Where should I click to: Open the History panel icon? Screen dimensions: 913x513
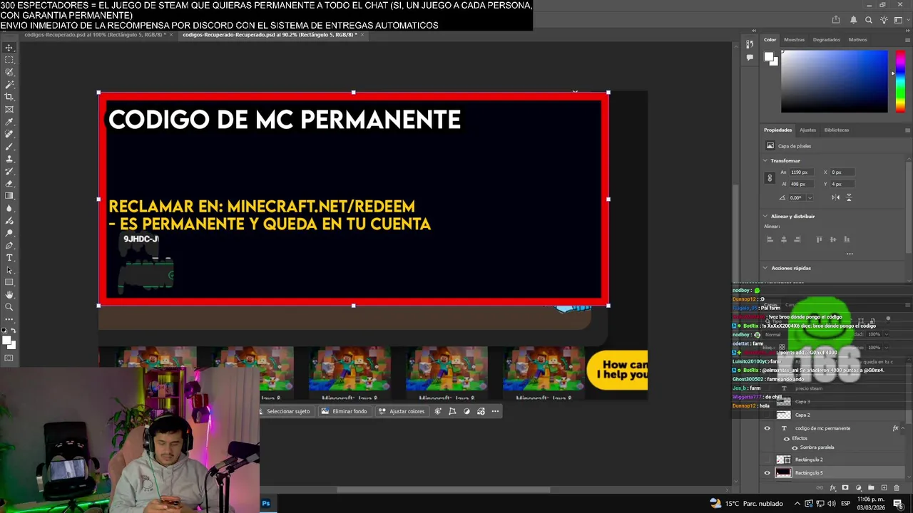point(750,44)
